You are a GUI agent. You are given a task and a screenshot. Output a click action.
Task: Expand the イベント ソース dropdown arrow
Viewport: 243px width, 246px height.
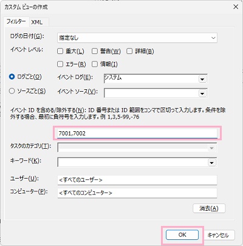coord(202,94)
